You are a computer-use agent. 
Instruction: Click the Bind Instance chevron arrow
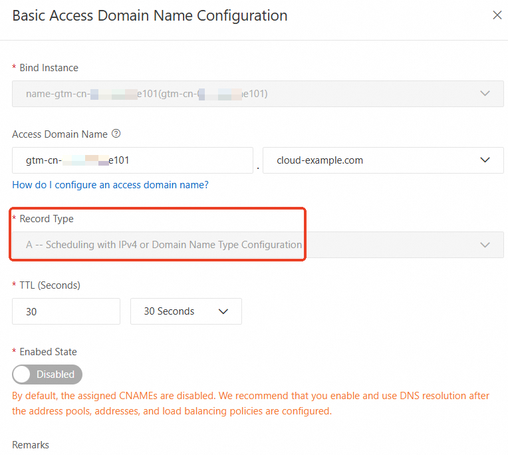(485, 94)
